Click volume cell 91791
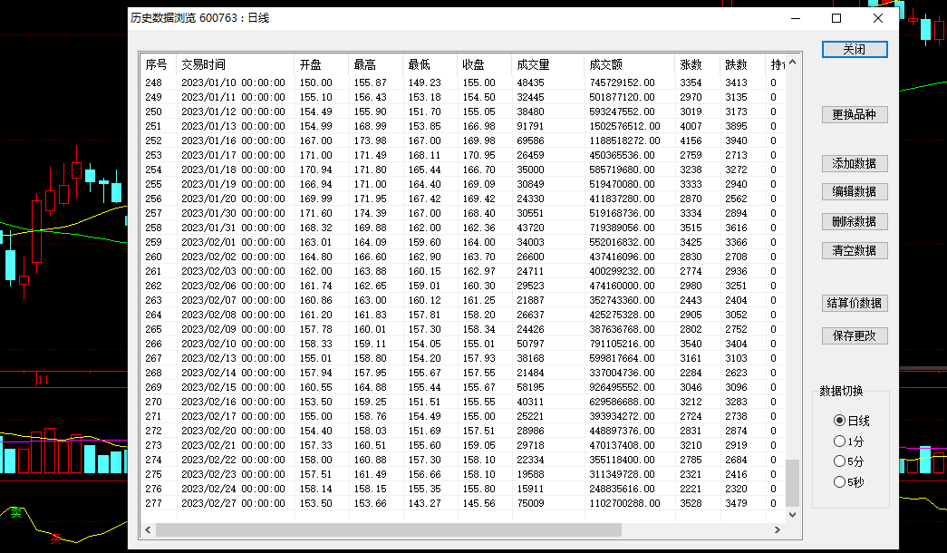 pyautogui.click(x=530, y=126)
